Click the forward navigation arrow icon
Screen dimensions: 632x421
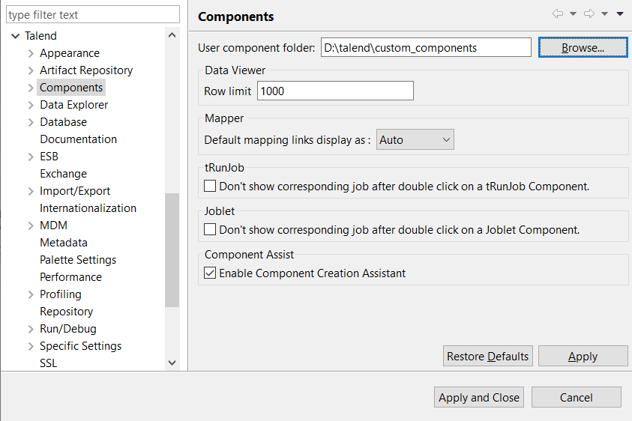[x=589, y=13]
